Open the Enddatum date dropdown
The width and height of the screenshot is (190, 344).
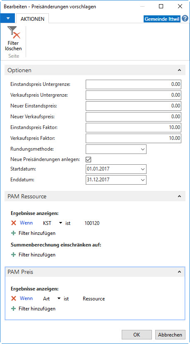coord(143,180)
